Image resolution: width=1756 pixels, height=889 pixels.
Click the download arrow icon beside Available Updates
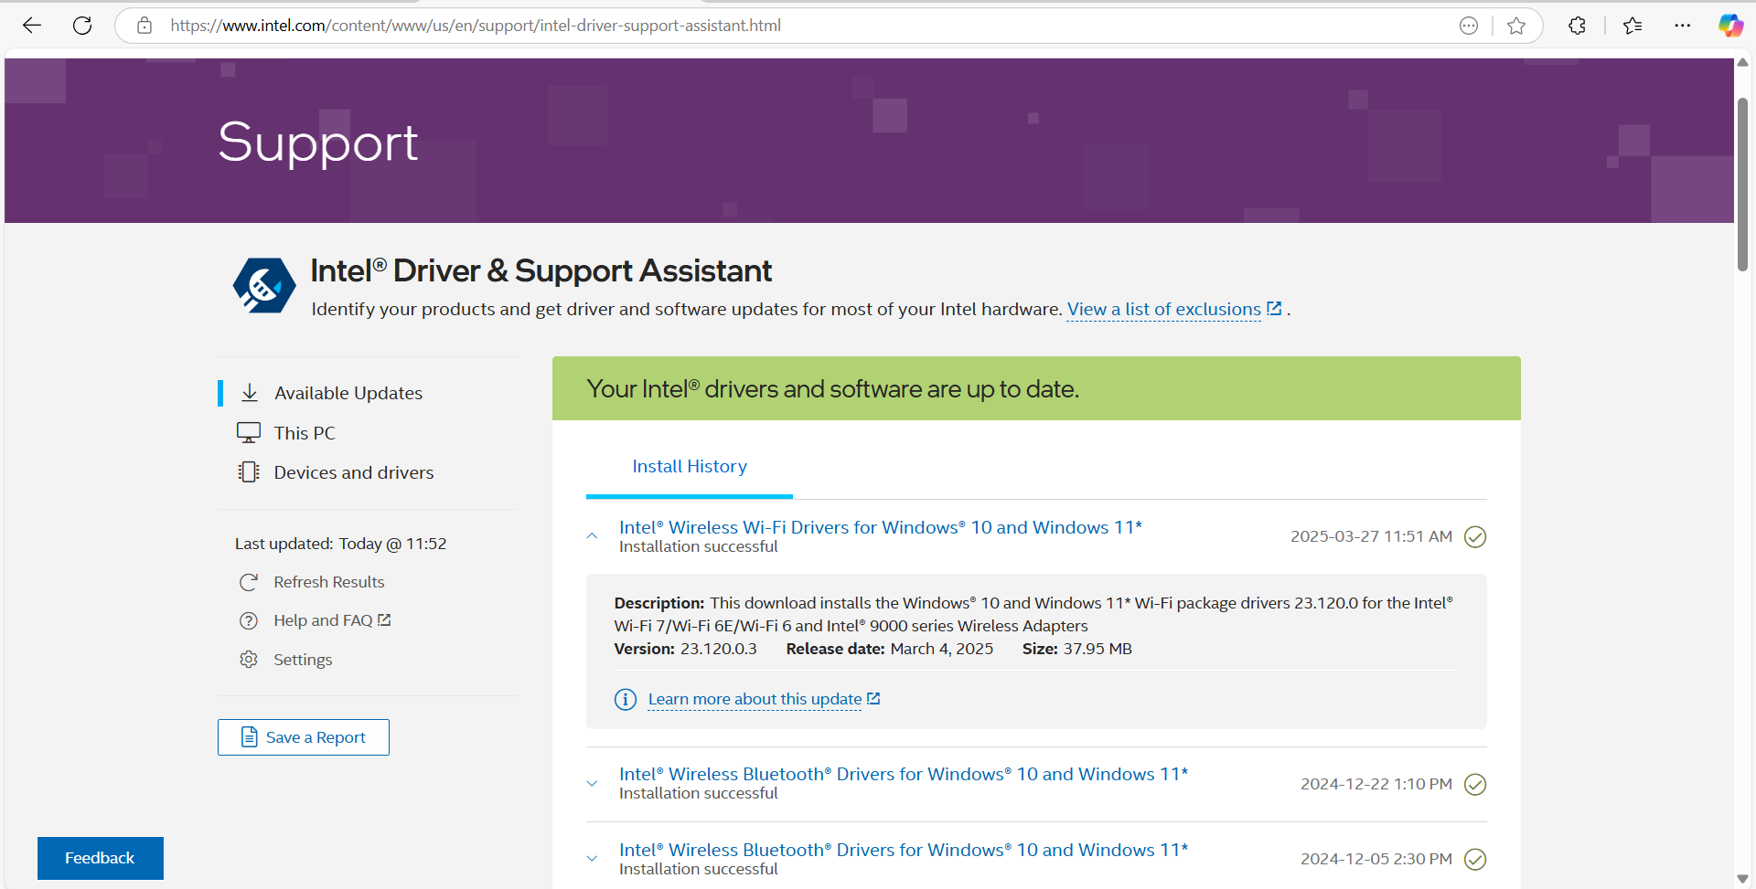point(250,393)
